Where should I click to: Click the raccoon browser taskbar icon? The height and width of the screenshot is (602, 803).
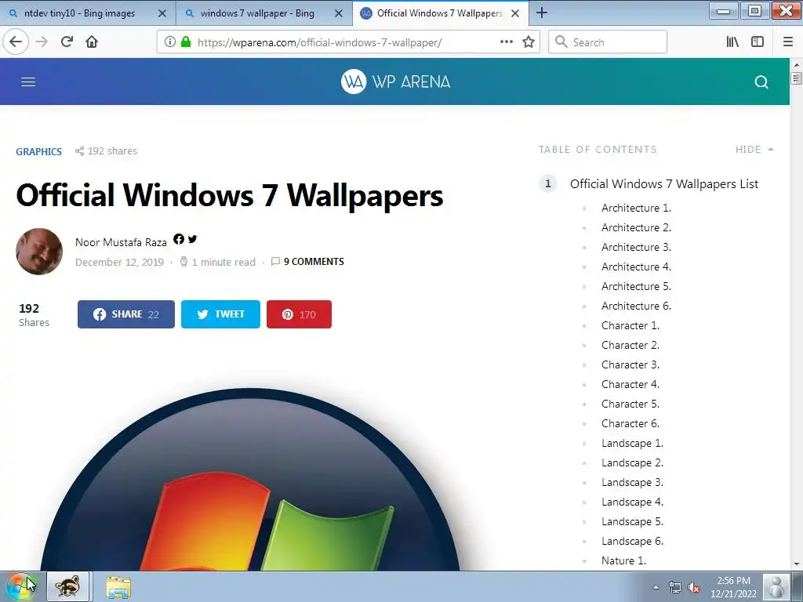(67, 586)
